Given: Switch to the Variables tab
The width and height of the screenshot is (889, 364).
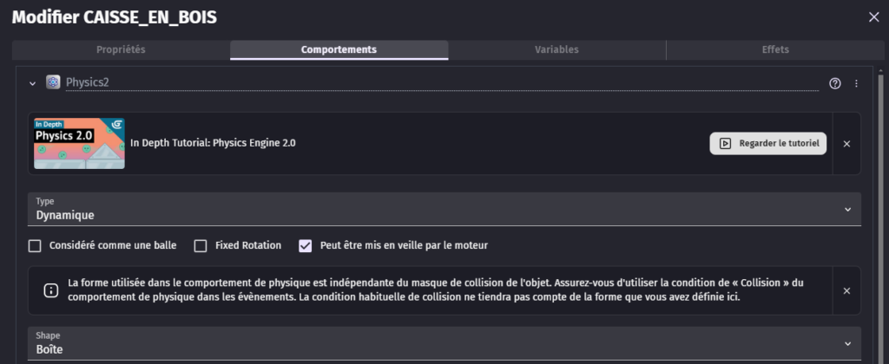Looking at the screenshot, I should 556,49.
